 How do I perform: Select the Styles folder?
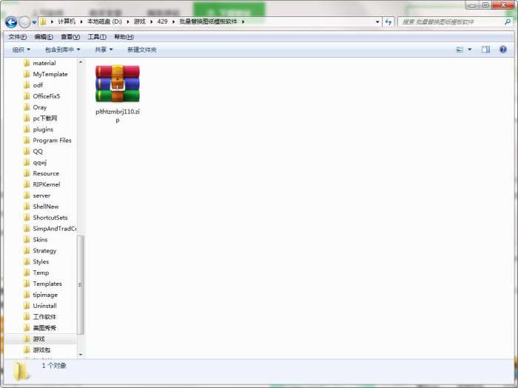(41, 261)
